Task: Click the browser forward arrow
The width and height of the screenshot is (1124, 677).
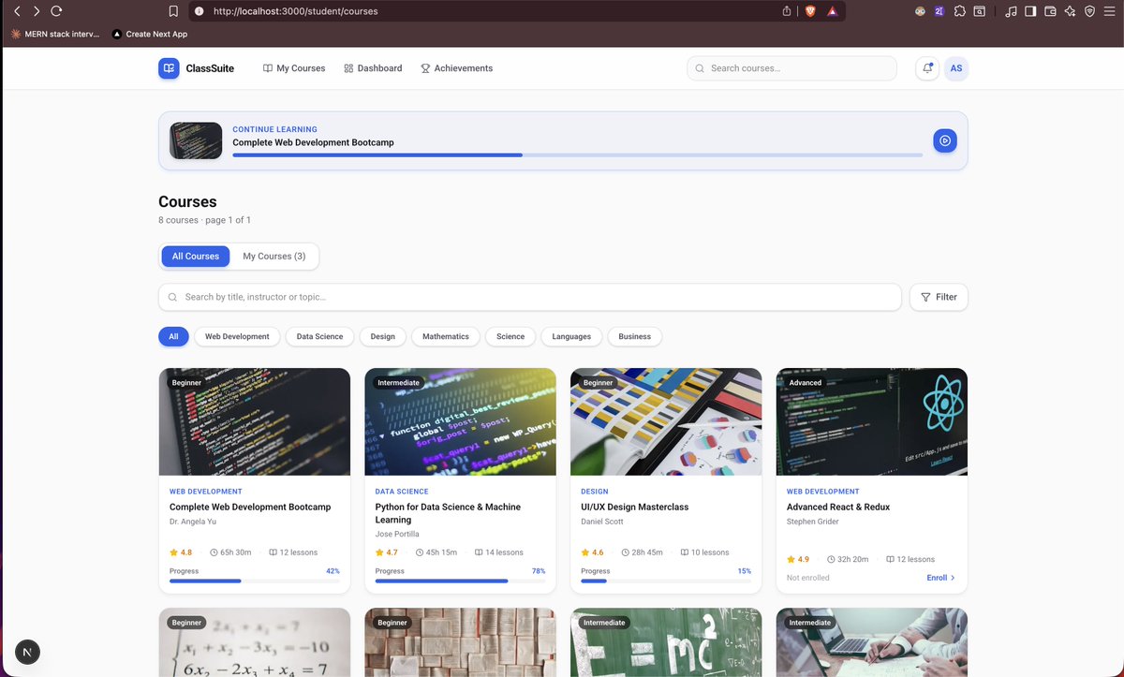Action: (37, 11)
